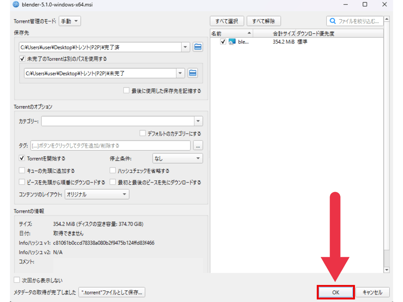The image size is (403, 302).
Task: Click the blender msi file icon in list
Action: [x=232, y=42]
